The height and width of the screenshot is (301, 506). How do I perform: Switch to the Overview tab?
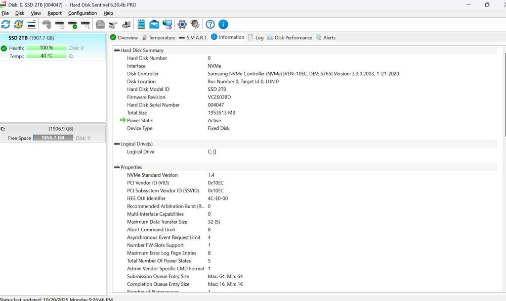click(x=124, y=37)
